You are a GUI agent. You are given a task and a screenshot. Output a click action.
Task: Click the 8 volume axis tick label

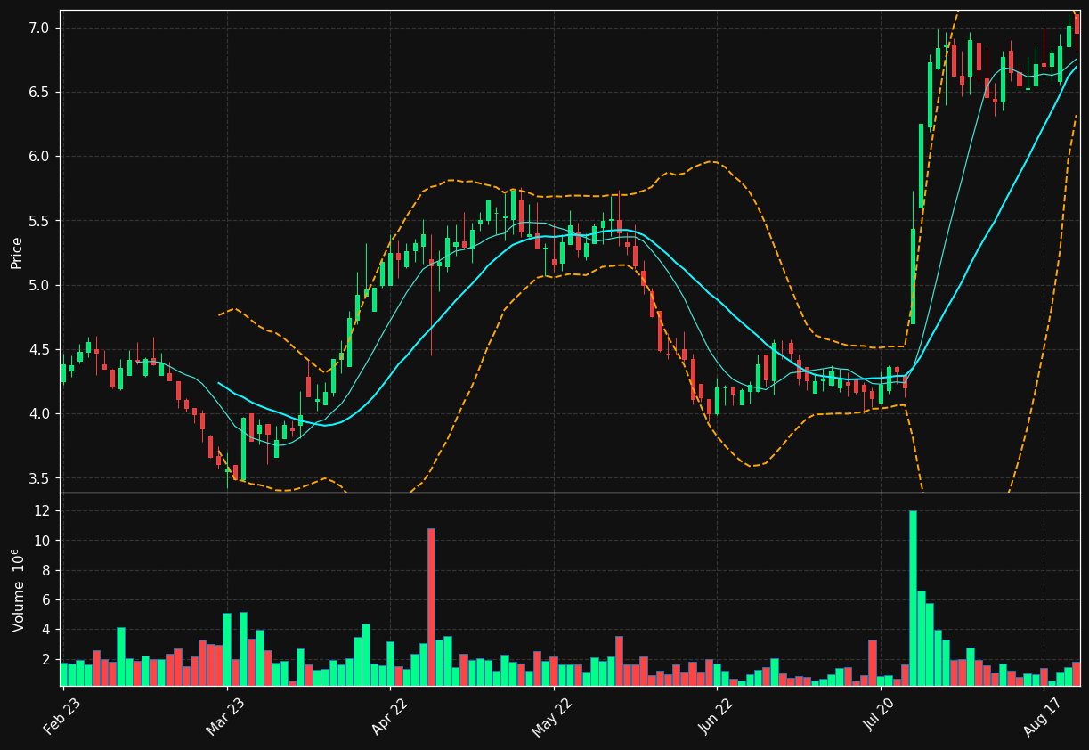pyautogui.click(x=45, y=571)
